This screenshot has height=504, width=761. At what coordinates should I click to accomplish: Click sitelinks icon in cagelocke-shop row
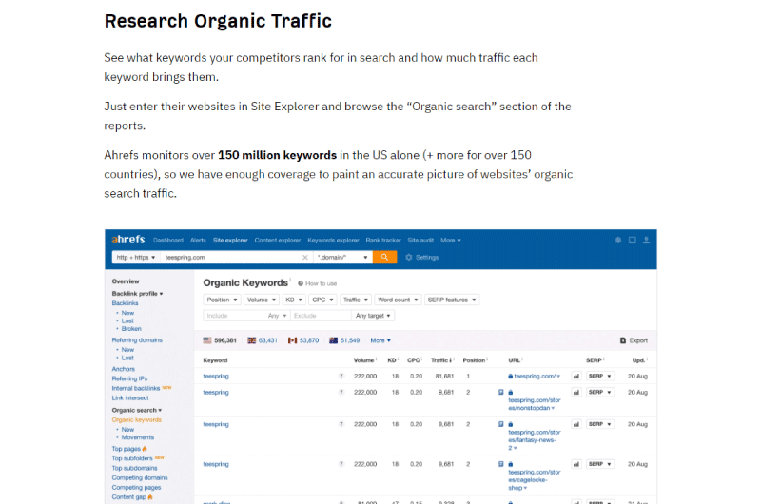click(x=500, y=464)
